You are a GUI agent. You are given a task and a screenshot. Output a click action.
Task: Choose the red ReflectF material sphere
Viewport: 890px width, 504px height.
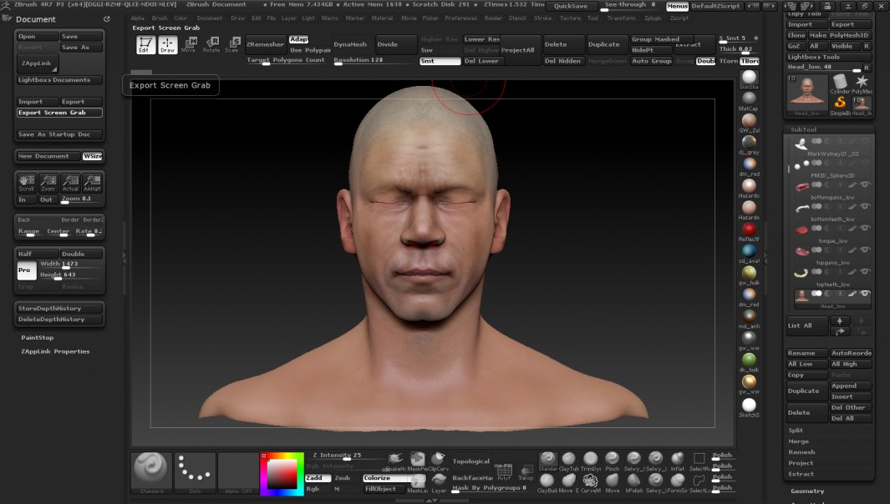click(x=750, y=232)
